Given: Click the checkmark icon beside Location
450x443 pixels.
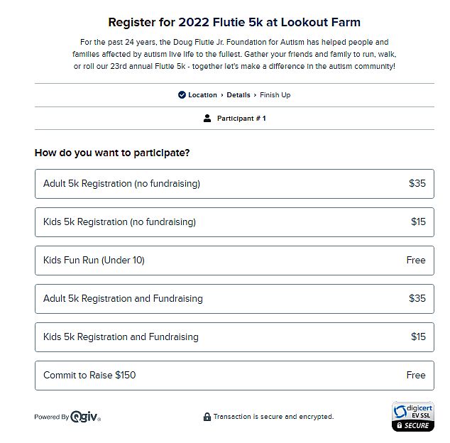Looking at the screenshot, I should pyautogui.click(x=182, y=95).
